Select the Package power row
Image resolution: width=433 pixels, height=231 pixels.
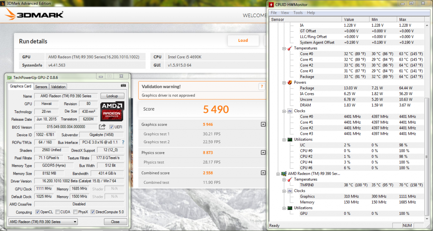coord(346,88)
